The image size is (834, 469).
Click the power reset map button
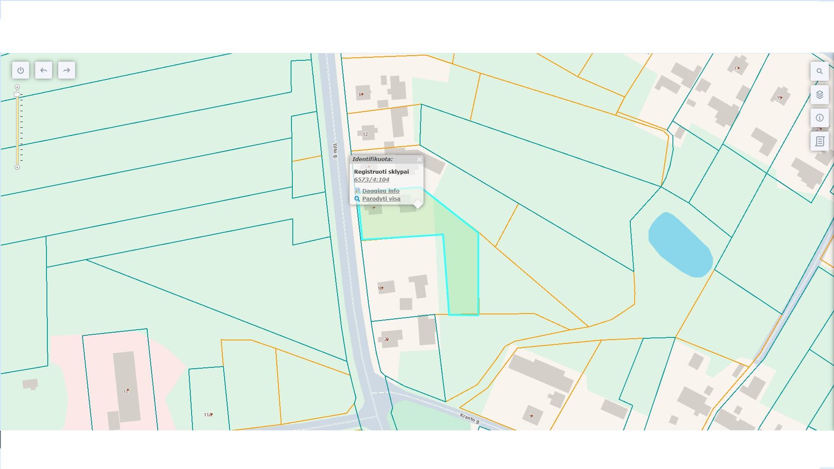pyautogui.click(x=20, y=70)
